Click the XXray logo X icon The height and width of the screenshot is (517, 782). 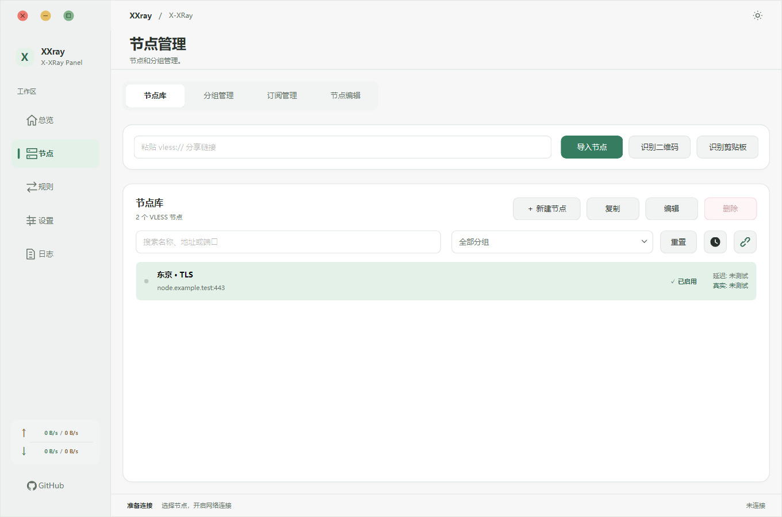point(25,57)
